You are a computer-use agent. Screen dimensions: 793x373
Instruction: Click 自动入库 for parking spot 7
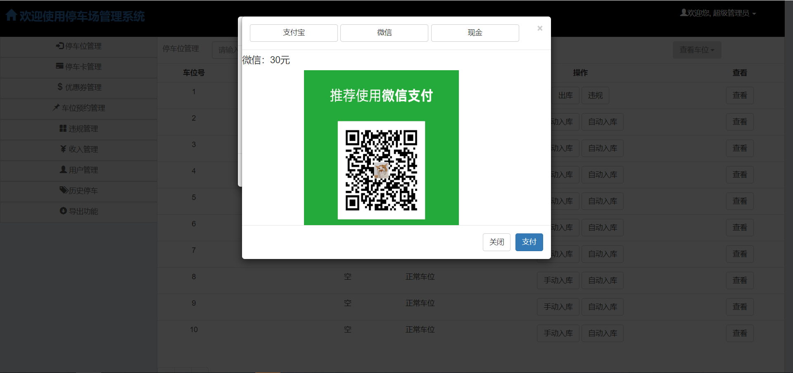point(603,254)
